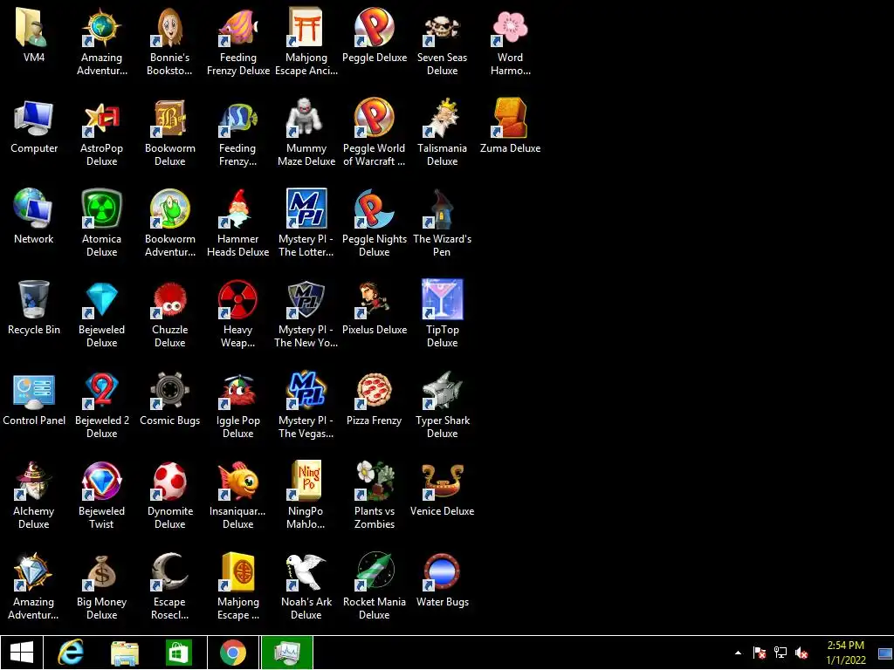Select Word Harmony pink flower icon
The image size is (894, 670).
click(510, 27)
